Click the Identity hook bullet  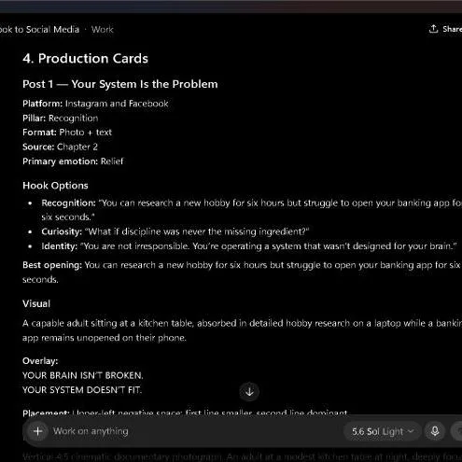[249, 246]
